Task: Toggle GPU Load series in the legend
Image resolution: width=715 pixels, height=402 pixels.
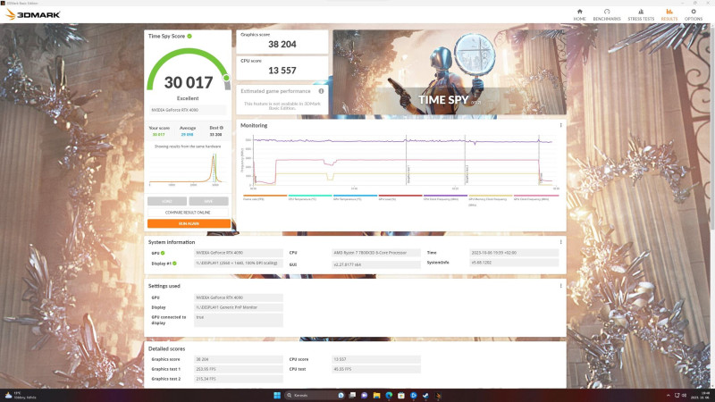Action: (x=400, y=197)
